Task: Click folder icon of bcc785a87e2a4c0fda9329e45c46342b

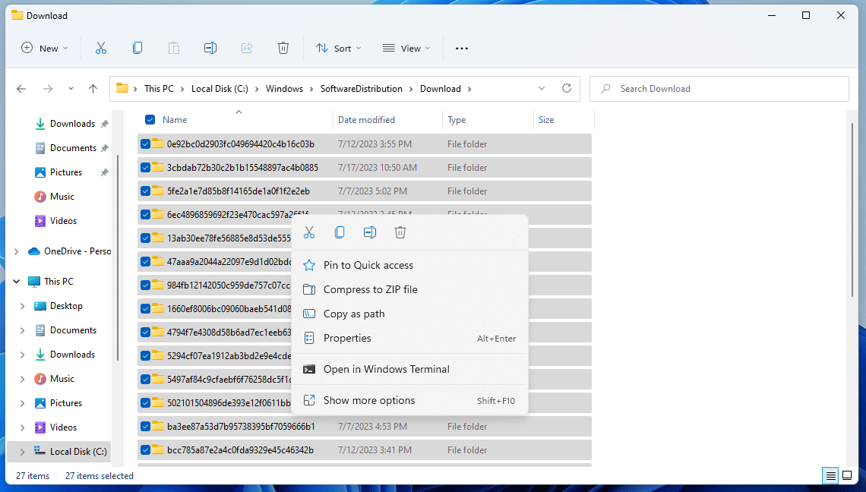Action: [158, 449]
